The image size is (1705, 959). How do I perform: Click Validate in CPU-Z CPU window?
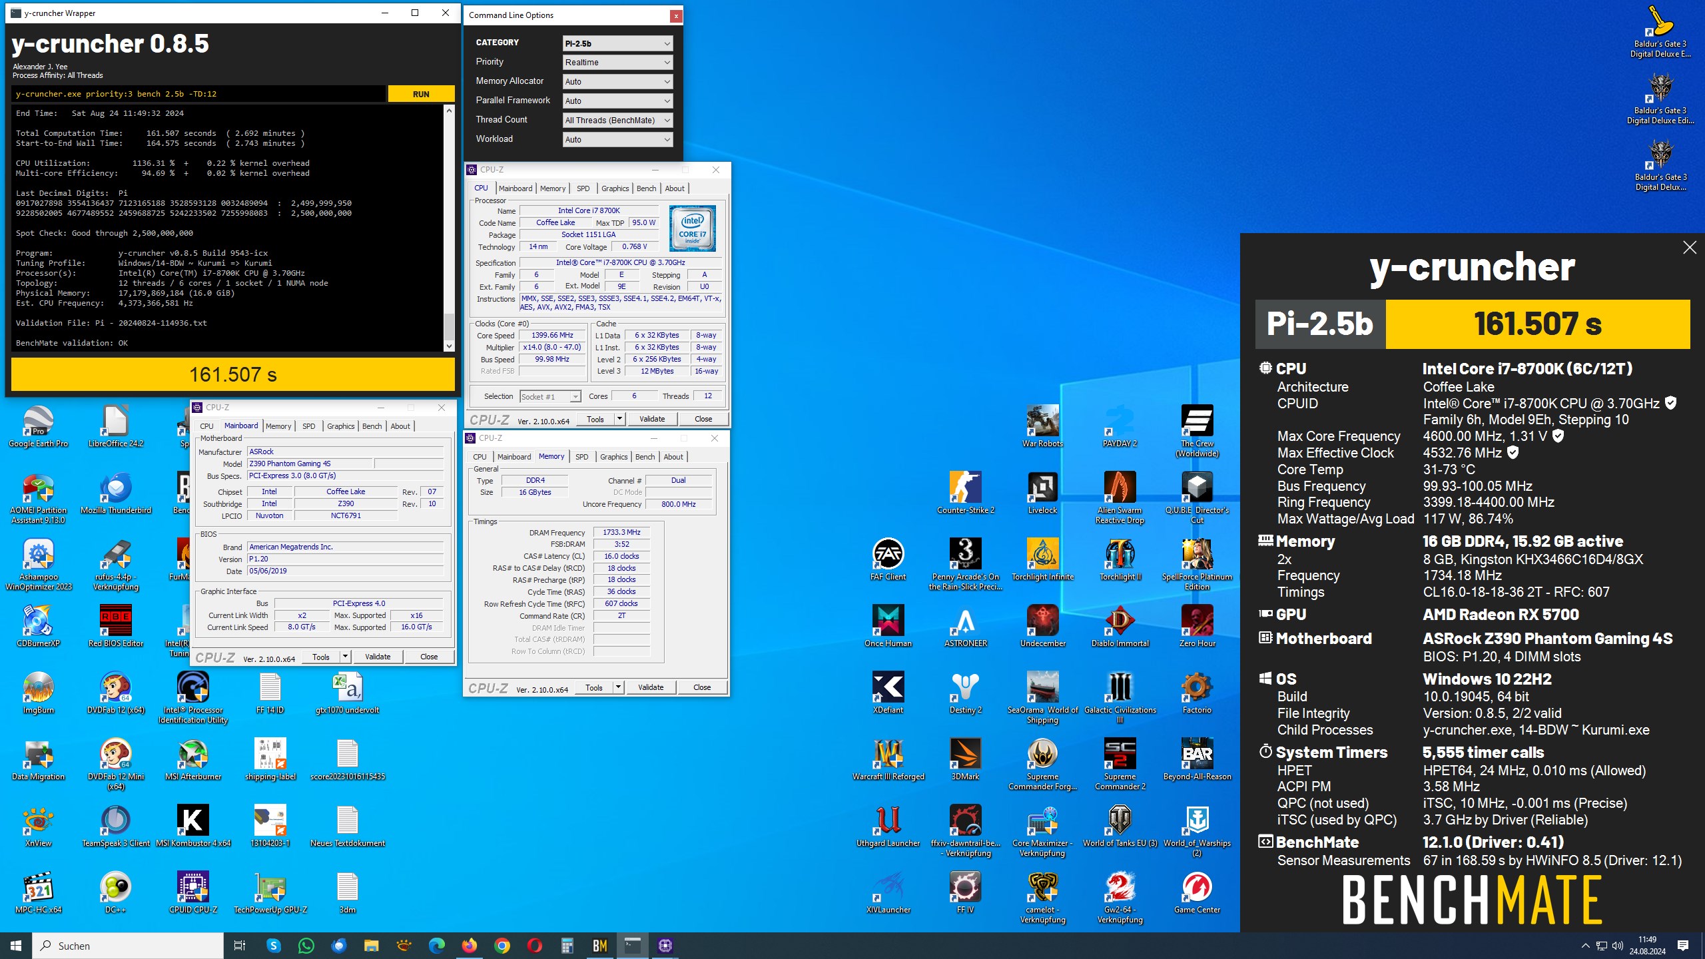[x=652, y=419]
